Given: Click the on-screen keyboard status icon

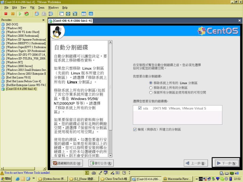Looking at the screenshot, I should click(x=94, y=173).
